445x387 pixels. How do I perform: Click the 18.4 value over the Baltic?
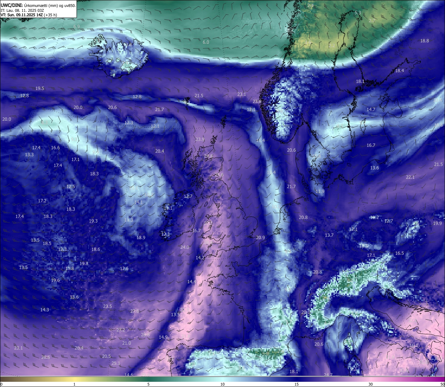point(399,70)
